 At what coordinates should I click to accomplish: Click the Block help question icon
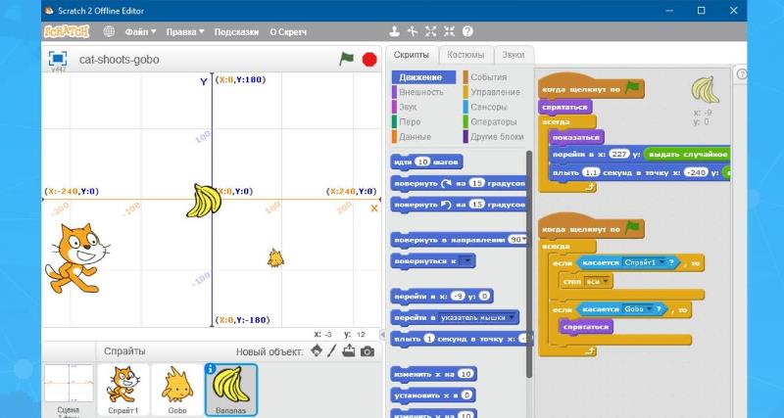(467, 31)
